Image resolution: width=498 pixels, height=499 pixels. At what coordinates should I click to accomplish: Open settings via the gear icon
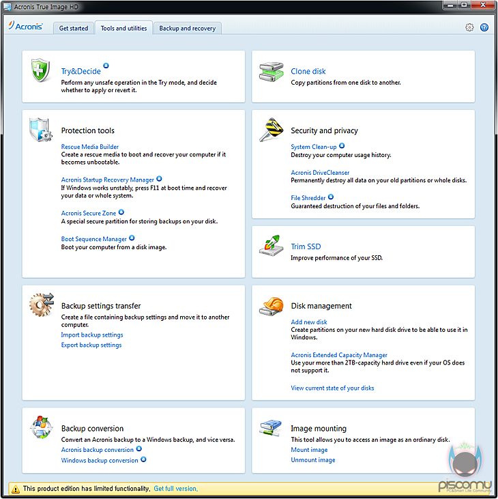click(x=469, y=27)
